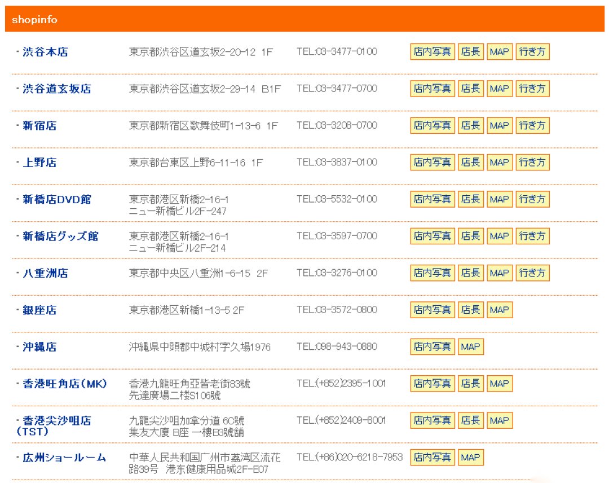
Task: Open the 渋谷道玄坂店 shop link
Action: click(57, 89)
